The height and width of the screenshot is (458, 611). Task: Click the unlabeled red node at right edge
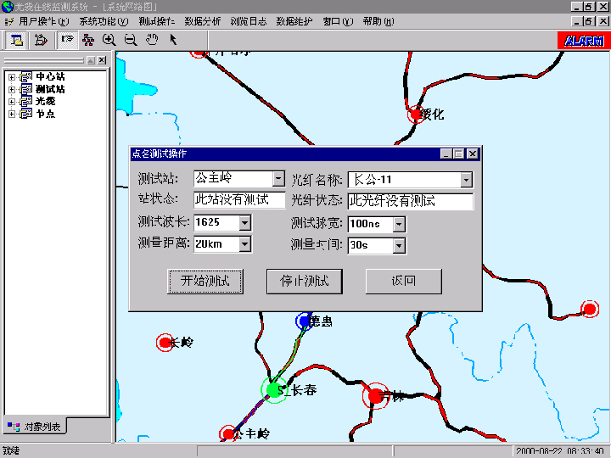tap(590, 310)
